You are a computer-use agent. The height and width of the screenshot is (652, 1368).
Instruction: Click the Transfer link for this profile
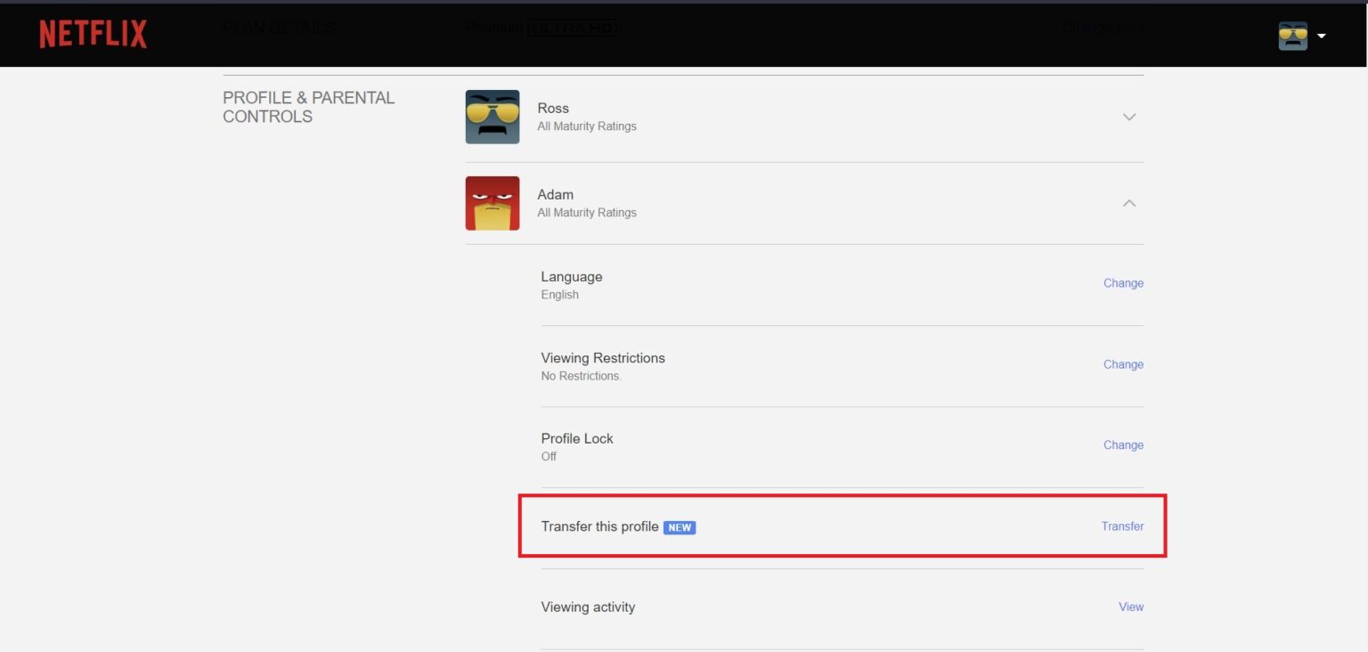pyautogui.click(x=1122, y=526)
